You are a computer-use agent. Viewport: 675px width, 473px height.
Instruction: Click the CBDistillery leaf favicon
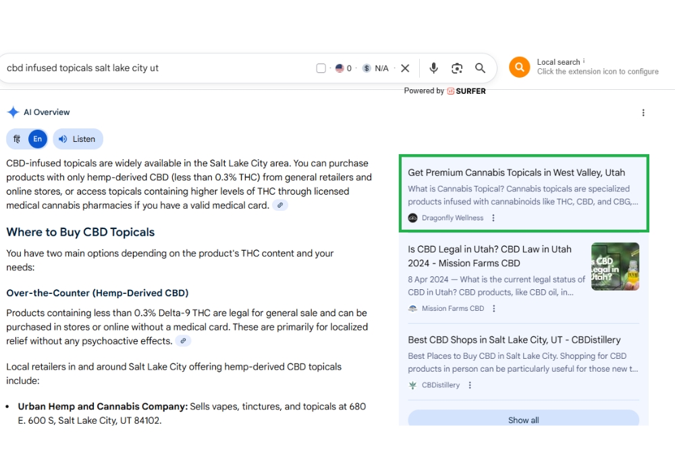412,385
